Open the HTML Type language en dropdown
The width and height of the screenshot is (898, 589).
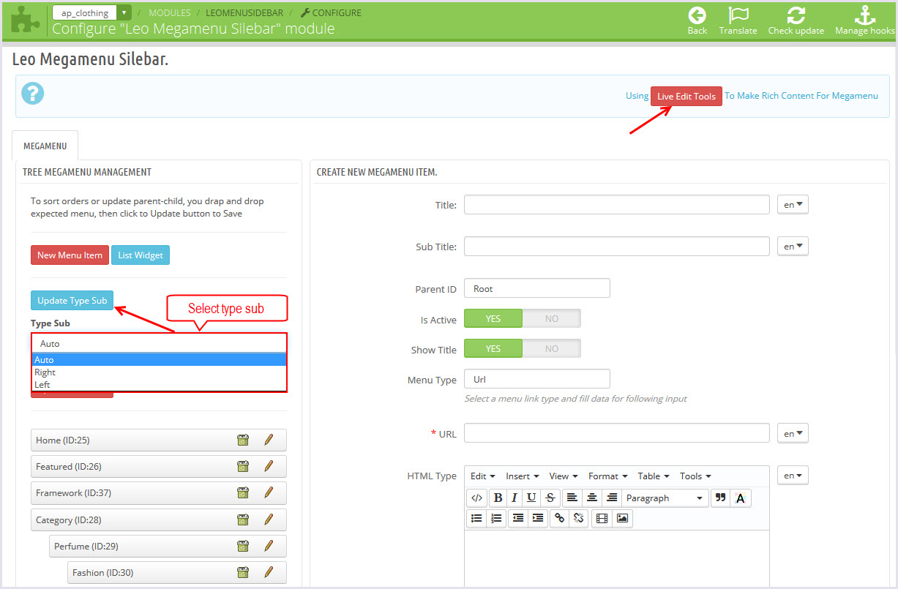(793, 476)
